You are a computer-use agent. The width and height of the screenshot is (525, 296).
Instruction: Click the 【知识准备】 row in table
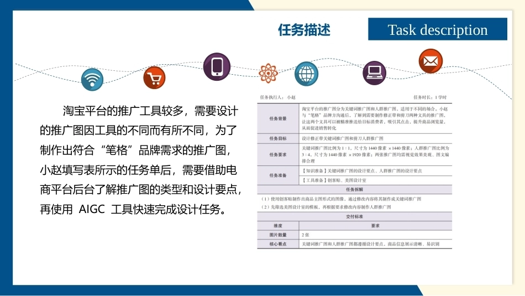coord(375,170)
